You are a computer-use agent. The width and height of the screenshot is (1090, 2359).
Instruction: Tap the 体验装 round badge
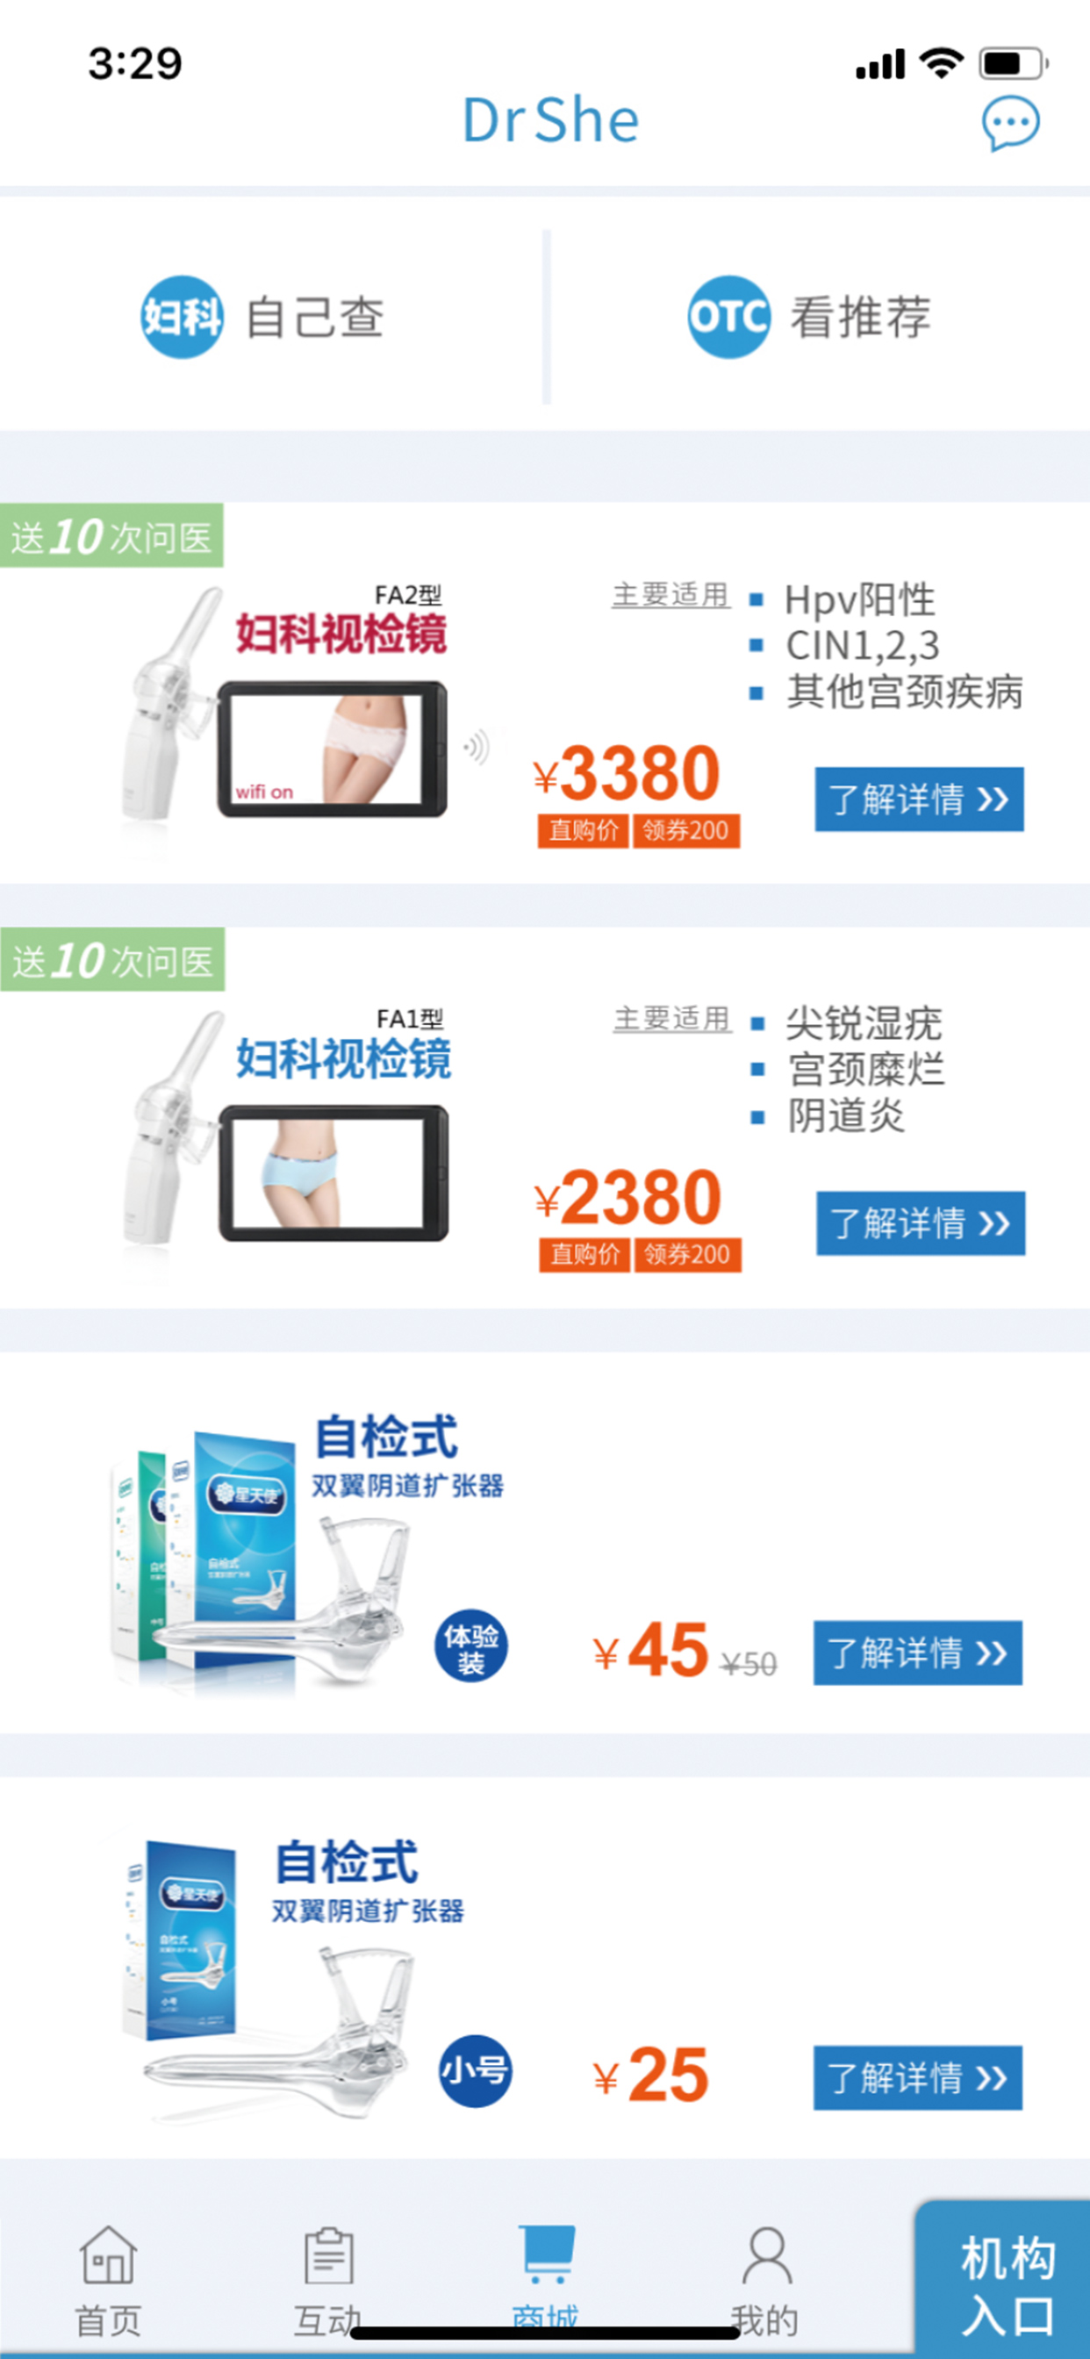click(x=470, y=1646)
